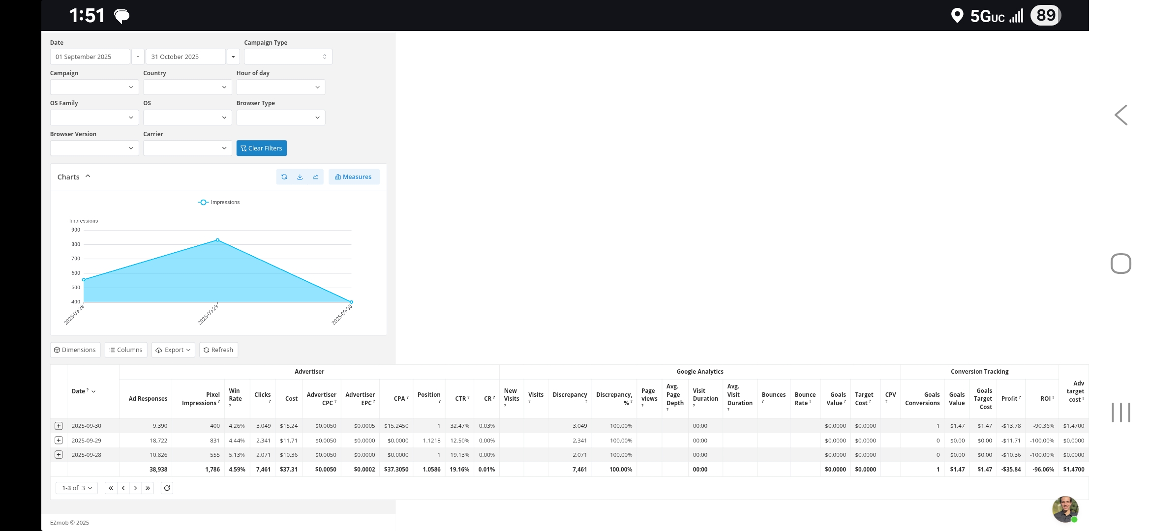This screenshot has width=1151, height=531.
Task: Go to the last pagination page
Action: coord(148,488)
